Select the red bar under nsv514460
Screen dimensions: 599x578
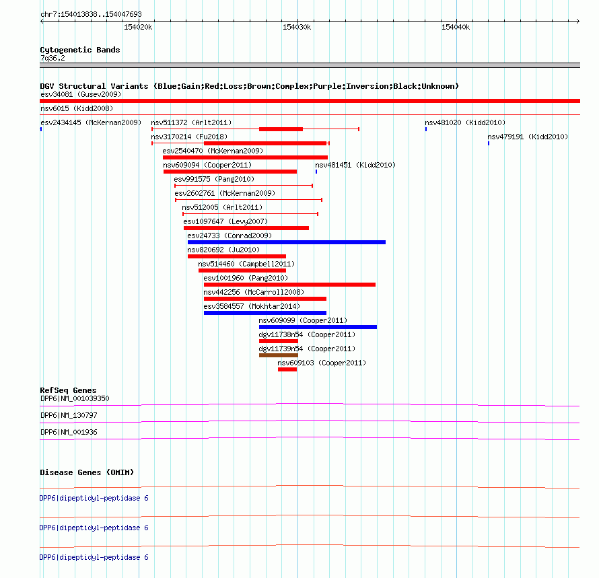point(242,270)
